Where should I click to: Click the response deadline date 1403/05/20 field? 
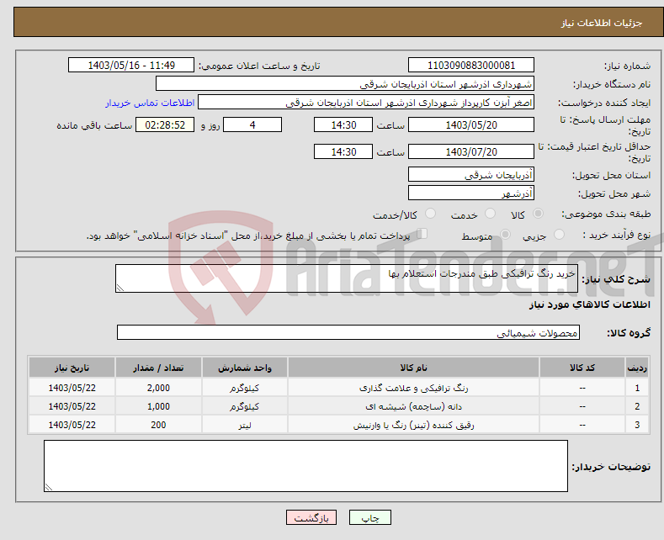pyautogui.click(x=471, y=124)
